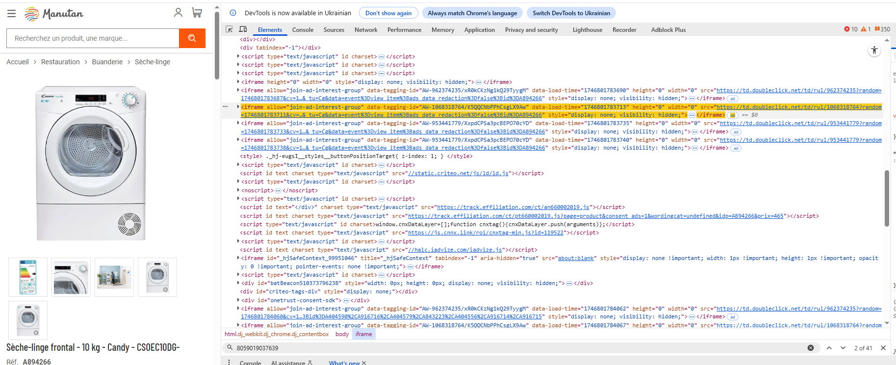896x365 pixels.
Task: Select the energy label thumbnail
Action: pos(28,277)
